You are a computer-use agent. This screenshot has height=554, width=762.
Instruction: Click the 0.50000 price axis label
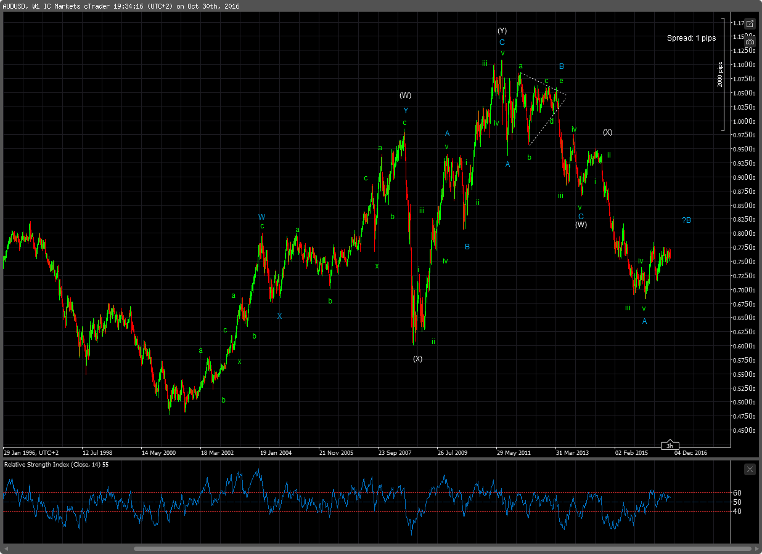744,403
